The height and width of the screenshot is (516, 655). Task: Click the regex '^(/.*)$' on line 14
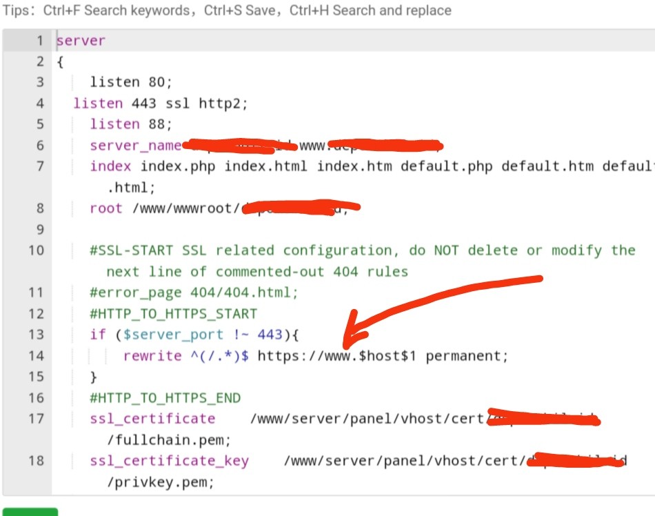tap(220, 356)
